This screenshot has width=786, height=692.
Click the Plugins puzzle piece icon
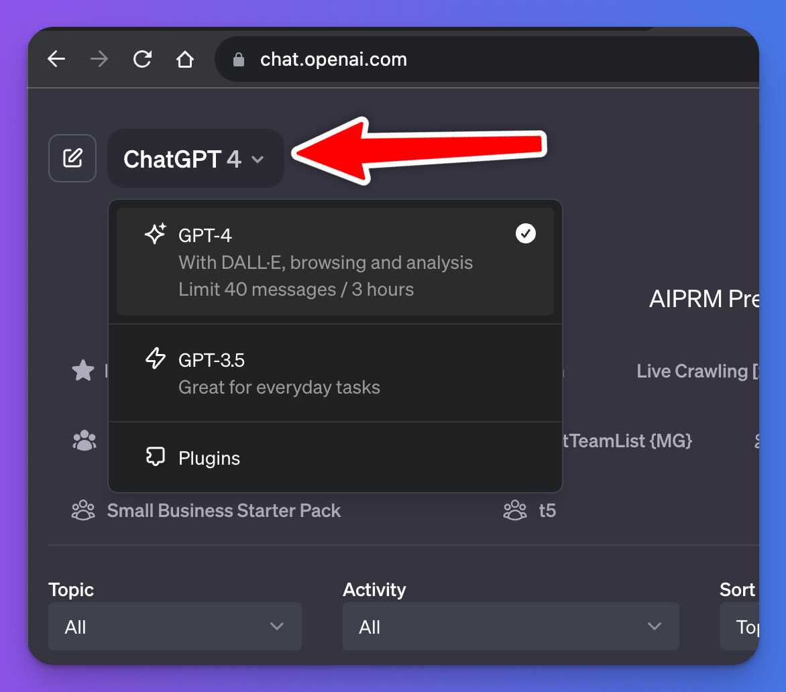point(156,457)
